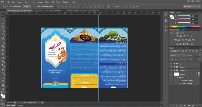Open the Opacity slider dropdown arrow
This screenshot has width=202, height=107.
pos(200,55)
